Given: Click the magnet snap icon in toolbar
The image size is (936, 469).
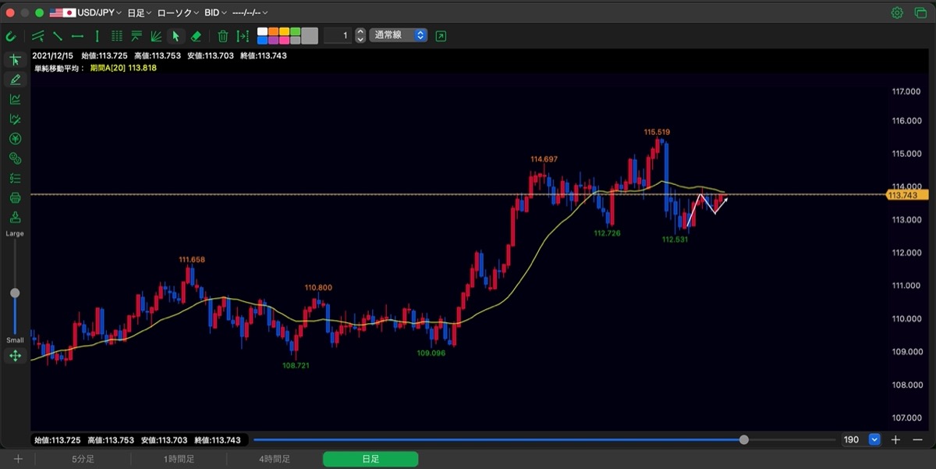Looking at the screenshot, I should 11,36.
